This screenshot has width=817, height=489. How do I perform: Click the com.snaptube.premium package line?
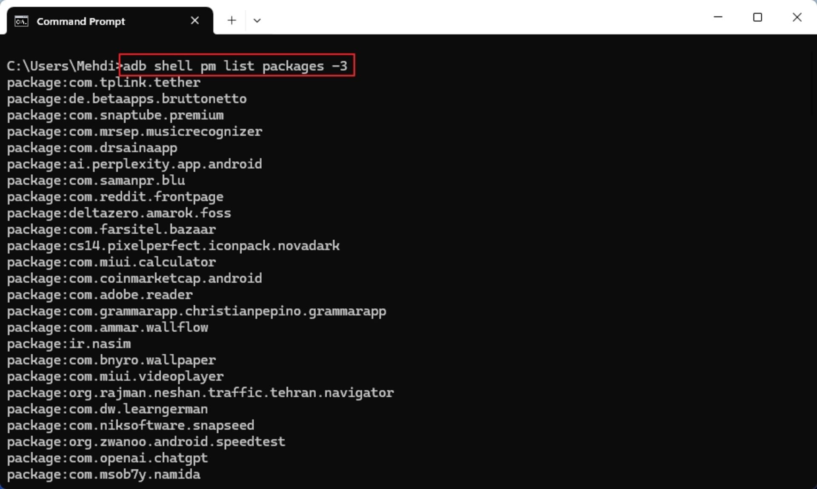tap(115, 115)
